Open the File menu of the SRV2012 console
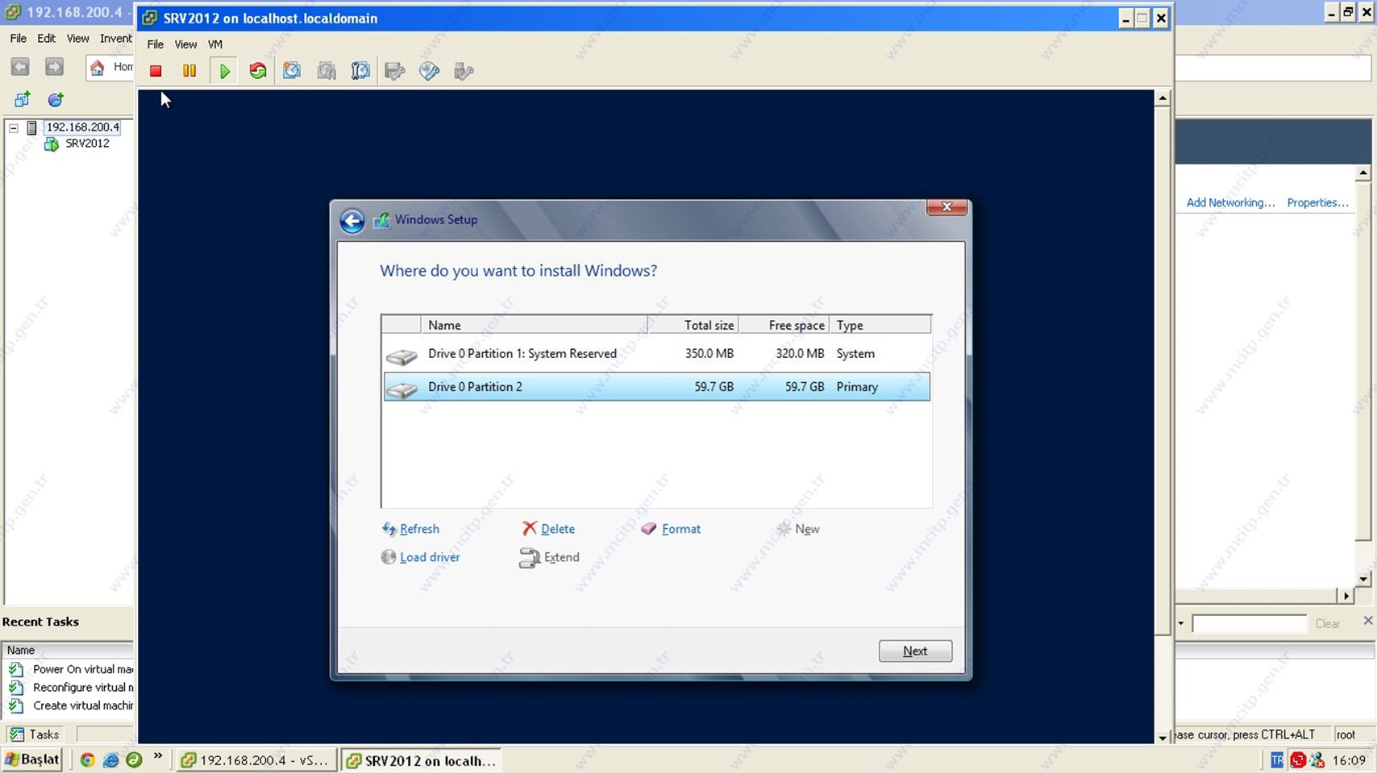The image size is (1377, 774). point(155,44)
